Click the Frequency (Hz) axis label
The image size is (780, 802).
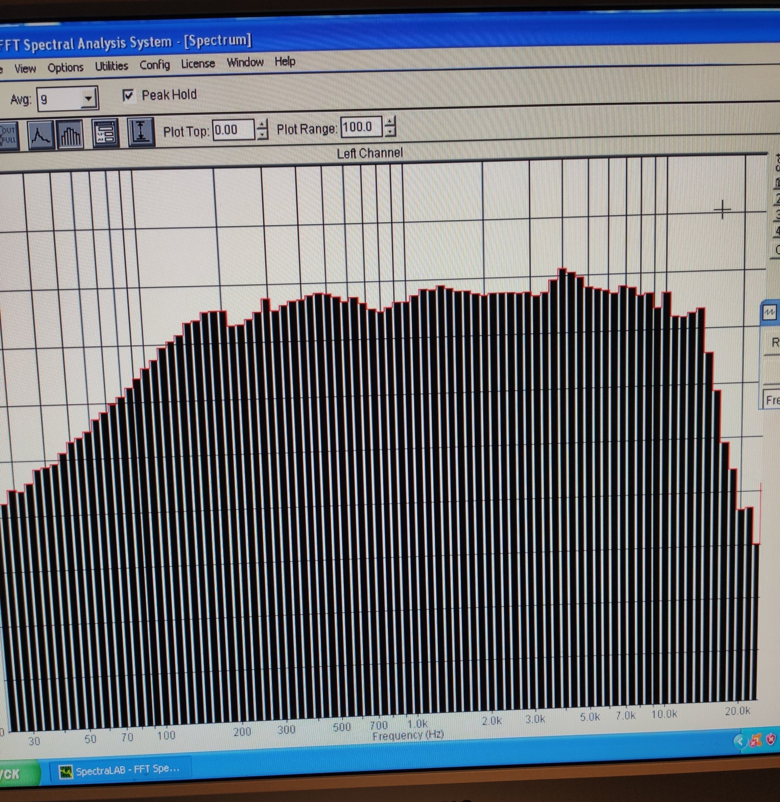408,735
